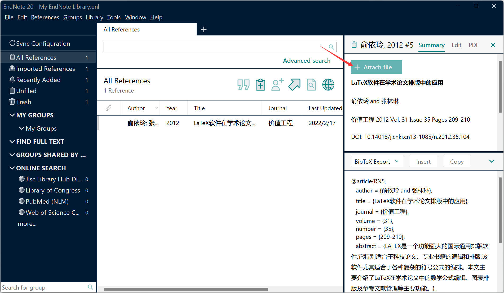The image size is (504, 293).
Task: Click the Share group person icon
Action: click(277, 85)
